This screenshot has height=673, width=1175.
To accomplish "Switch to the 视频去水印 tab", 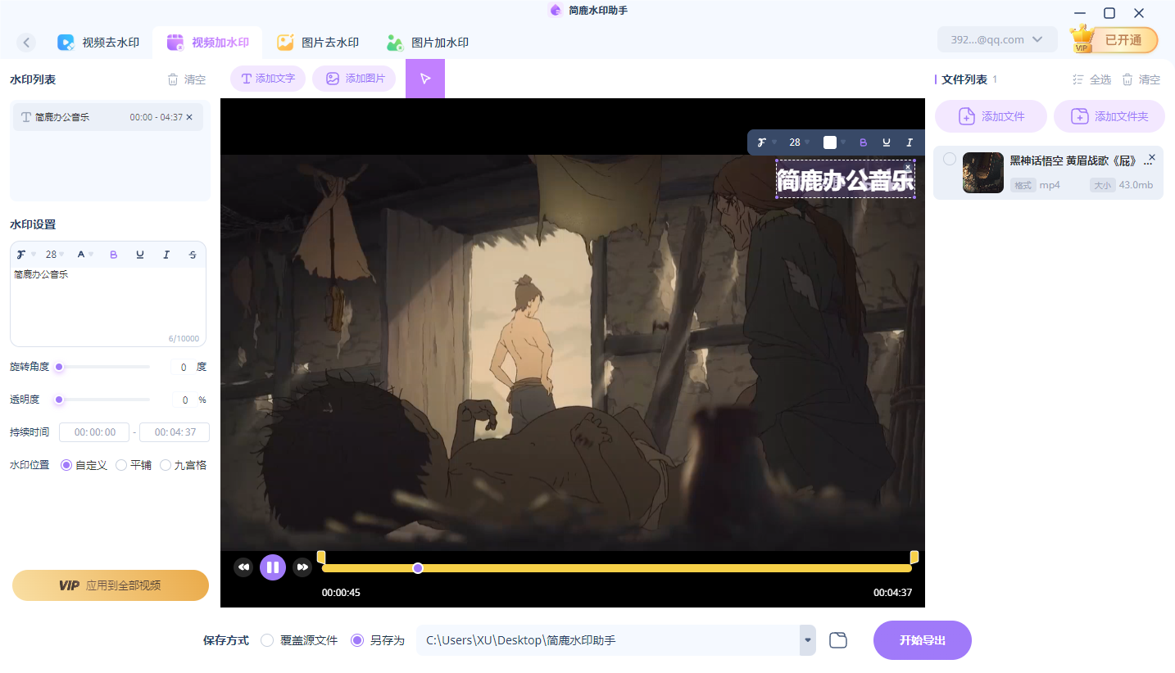I will 99,42.
